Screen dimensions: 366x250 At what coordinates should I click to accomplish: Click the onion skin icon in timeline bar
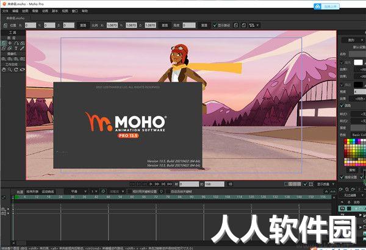[x=103, y=191]
